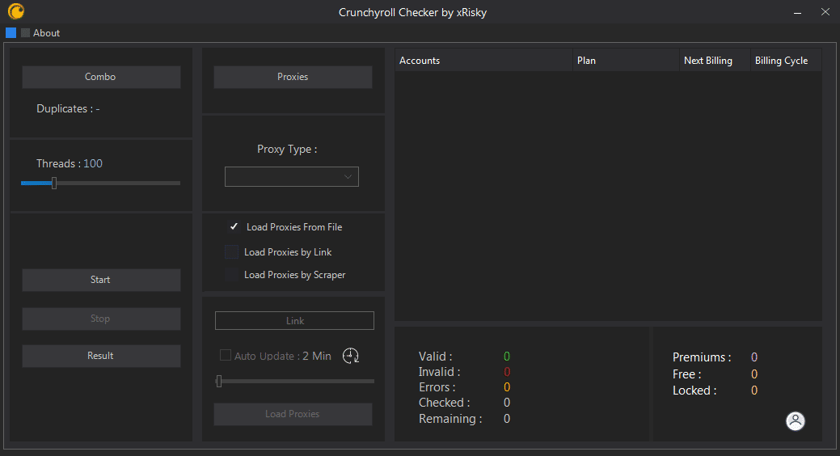The height and width of the screenshot is (456, 840).
Task: Enable Load Proxies by Link
Action: [x=231, y=251]
